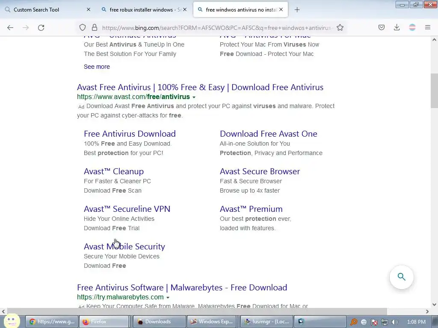Expand the avast.com URL dropdown arrow
This screenshot has width=438, height=328.
tap(194, 97)
